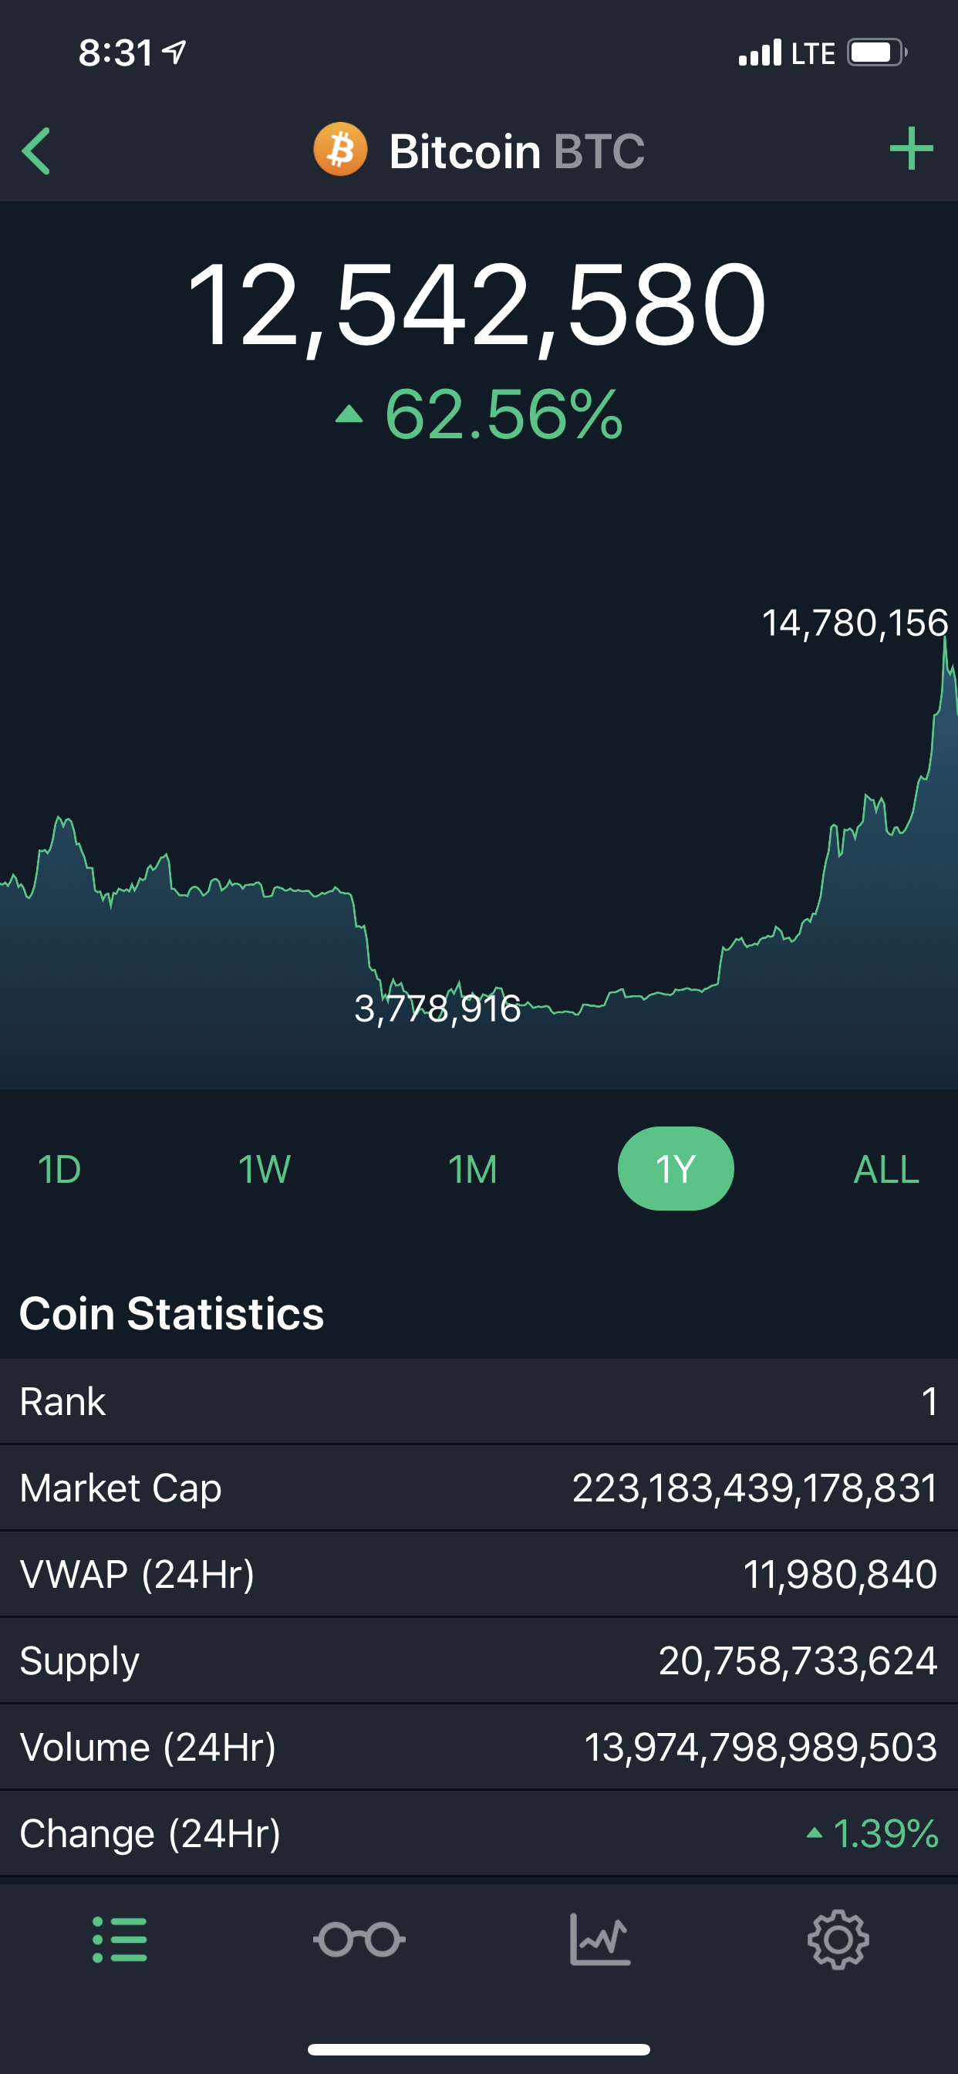Tap the green back arrow
The image size is (958, 2074).
point(37,150)
